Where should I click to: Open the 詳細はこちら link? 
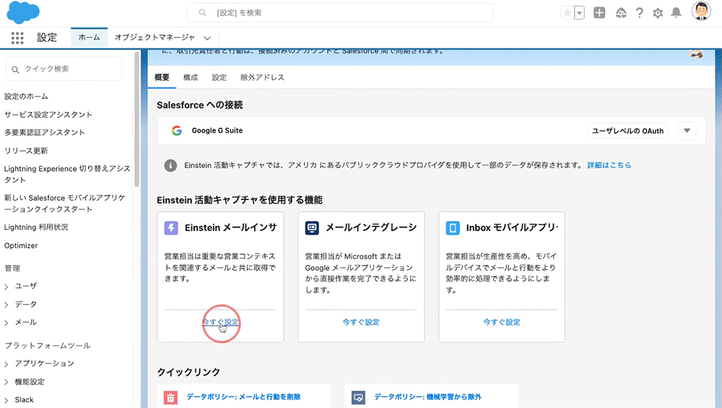(x=609, y=165)
